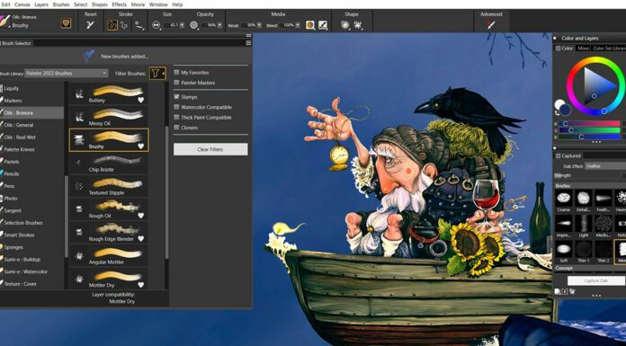Enable the Cloners filter checkbox

click(x=176, y=128)
